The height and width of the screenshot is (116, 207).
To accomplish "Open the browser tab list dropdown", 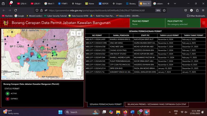I will click(175, 4).
